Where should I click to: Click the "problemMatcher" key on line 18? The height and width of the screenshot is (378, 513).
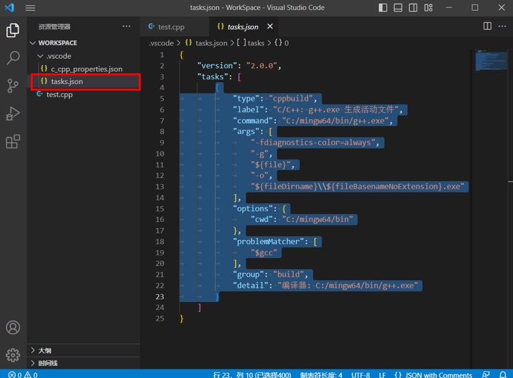(268, 241)
